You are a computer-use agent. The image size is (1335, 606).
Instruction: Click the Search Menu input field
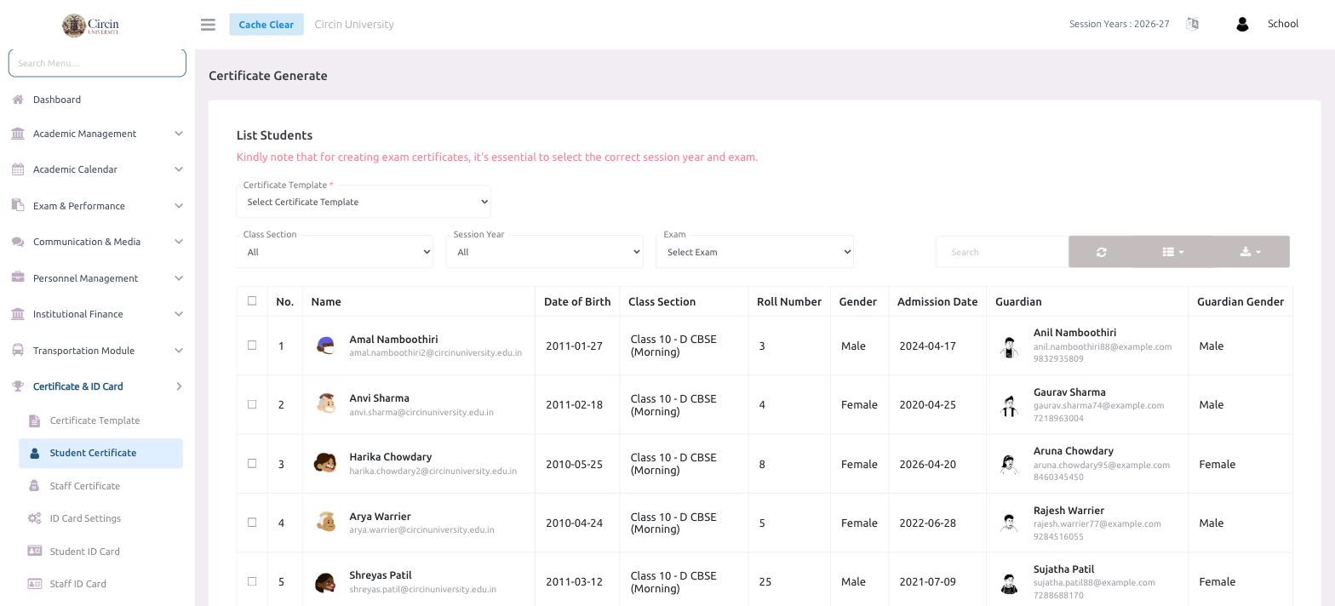[97, 63]
